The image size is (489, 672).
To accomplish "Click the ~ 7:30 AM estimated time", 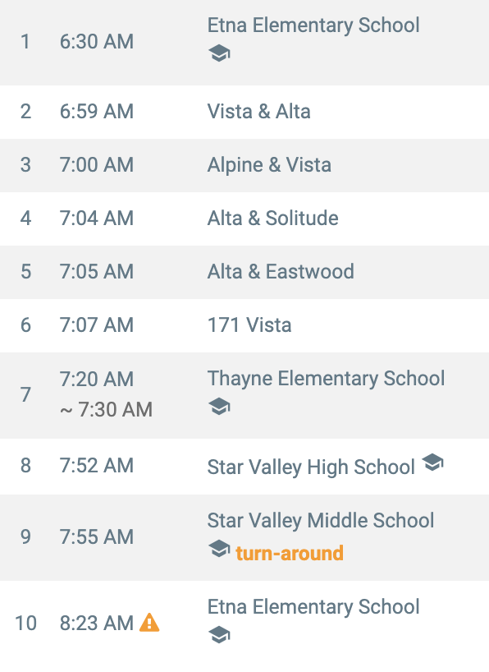I will [106, 409].
